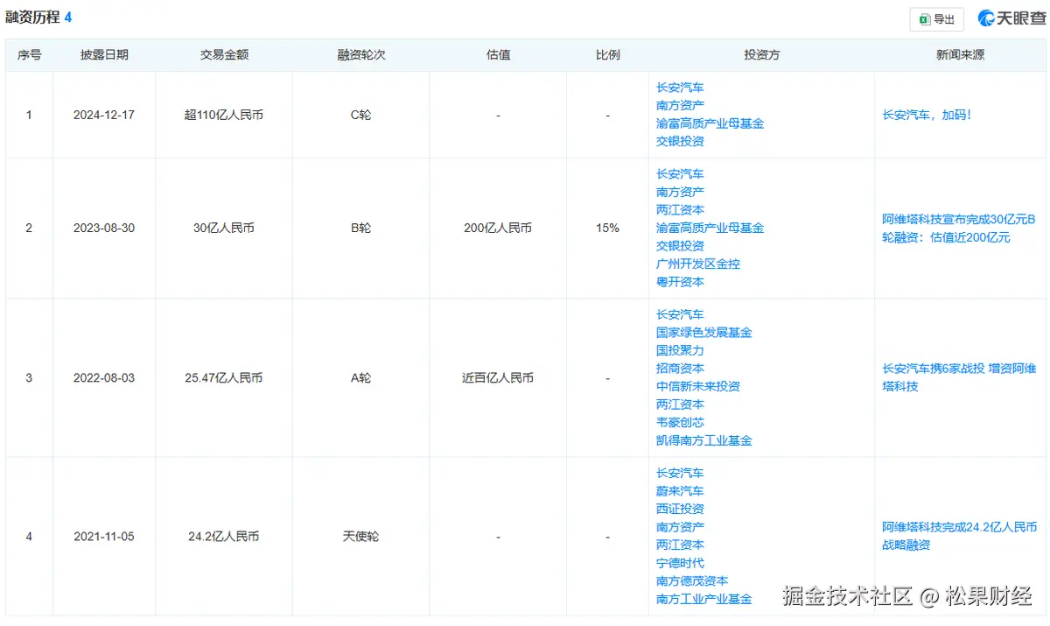Open the 凯得南方工业基金 investor link
The image size is (1050, 626).
tap(704, 440)
